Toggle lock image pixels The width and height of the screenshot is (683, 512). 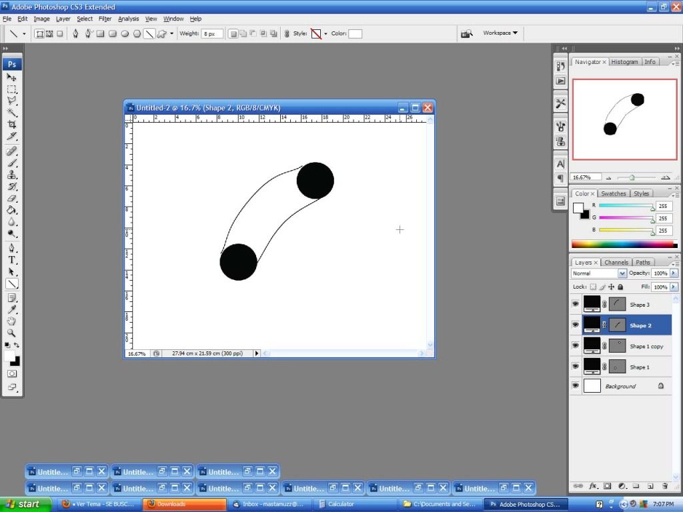point(602,287)
